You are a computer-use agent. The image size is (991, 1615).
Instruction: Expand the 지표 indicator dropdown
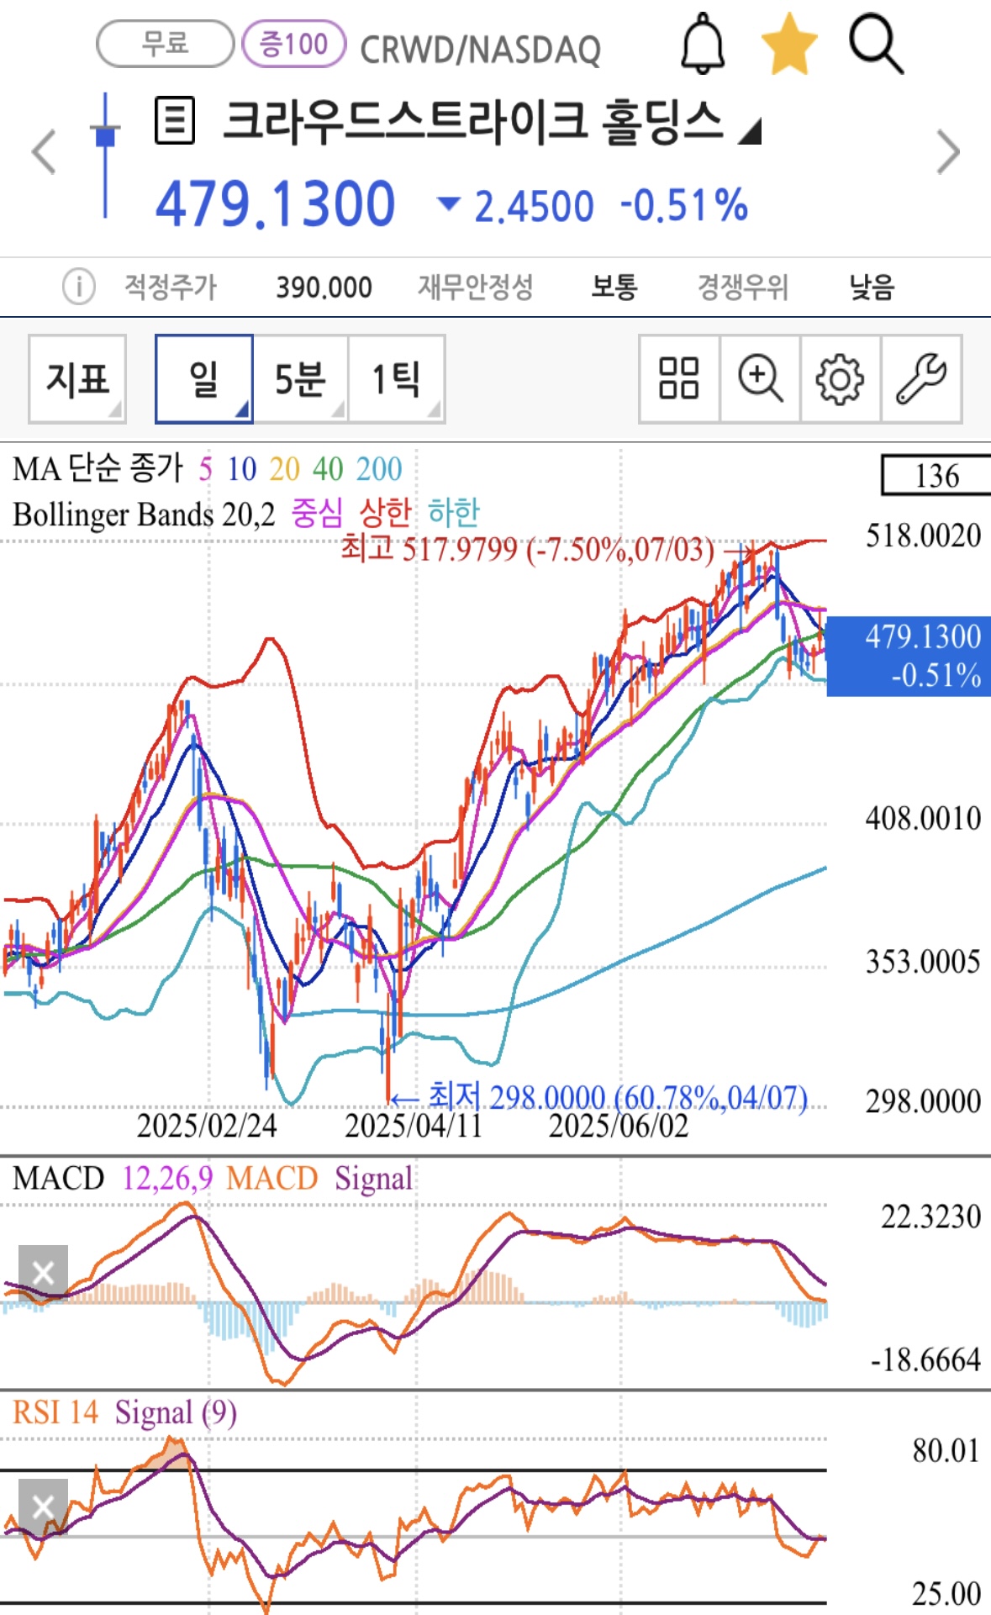77,378
